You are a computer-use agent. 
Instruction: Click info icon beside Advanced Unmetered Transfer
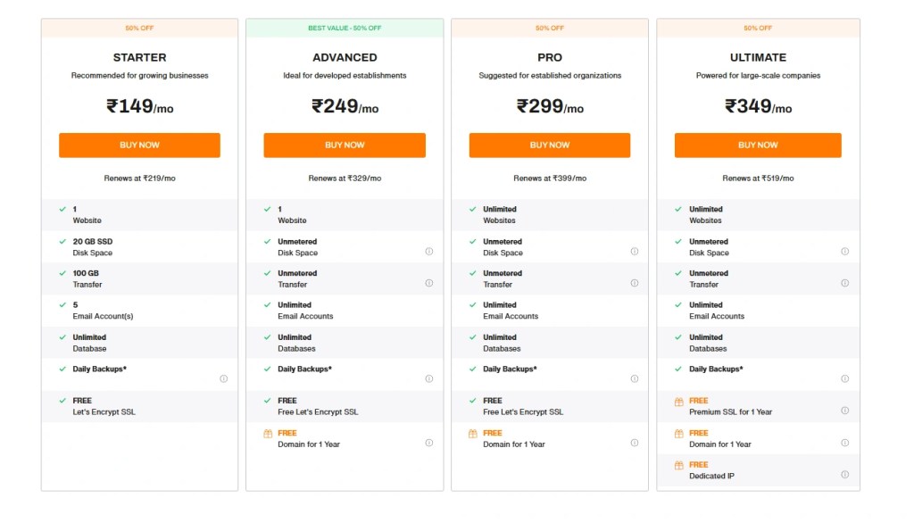click(429, 283)
